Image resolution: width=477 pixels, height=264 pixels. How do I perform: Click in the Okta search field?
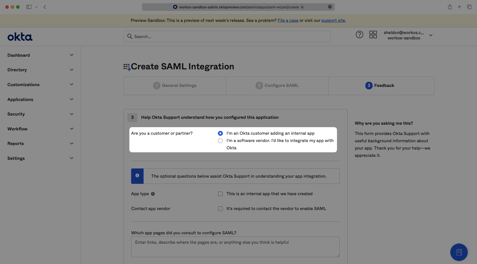[227, 36]
